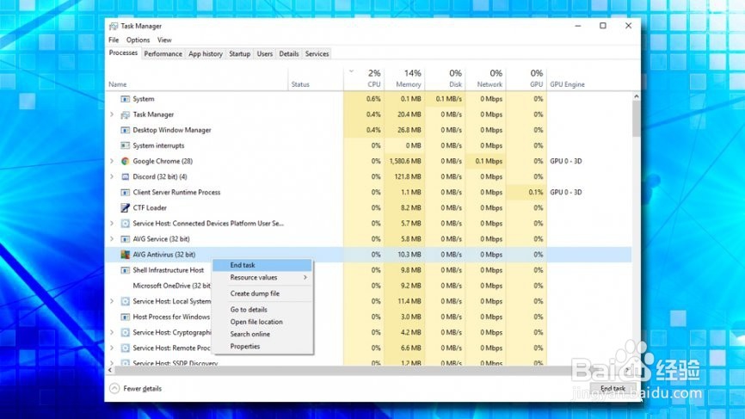Click the Host Process for Windows icon
The height and width of the screenshot is (419, 745).
pos(125,317)
